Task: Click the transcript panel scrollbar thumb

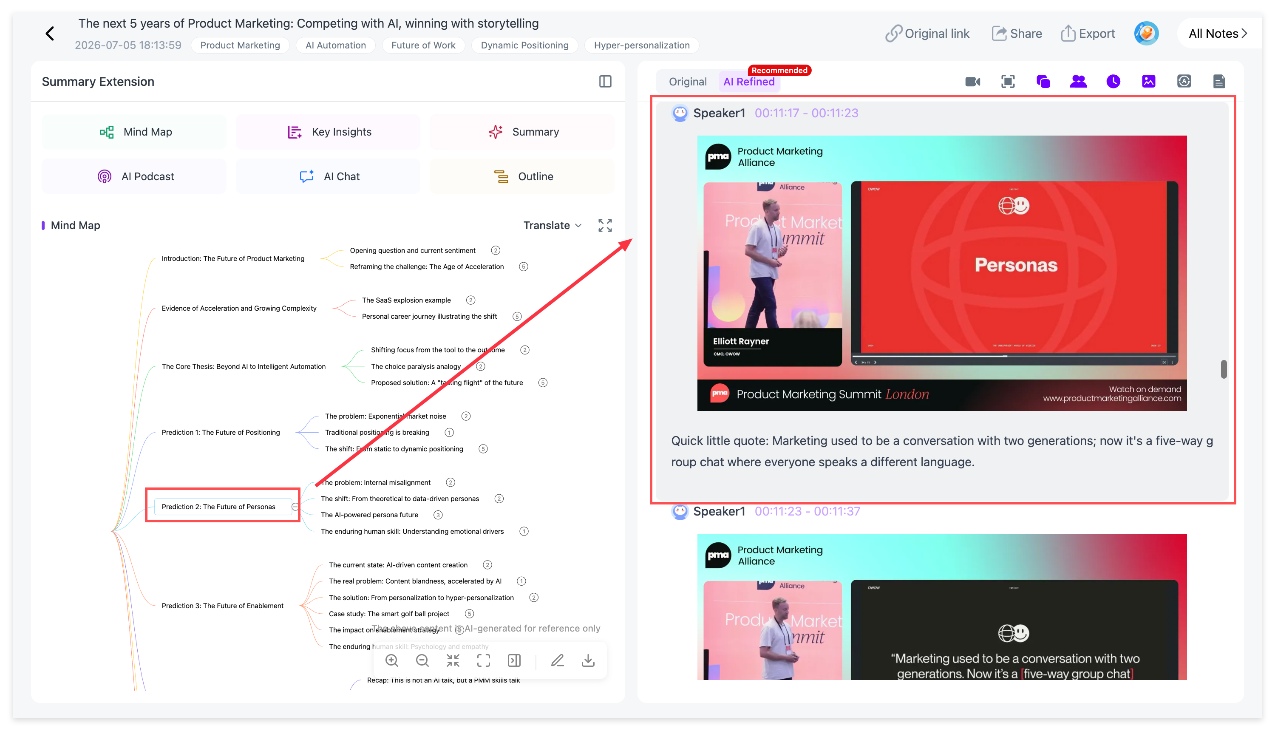Action: click(1224, 369)
